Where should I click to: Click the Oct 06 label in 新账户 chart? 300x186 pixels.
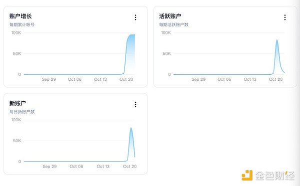pyautogui.click(x=76, y=167)
